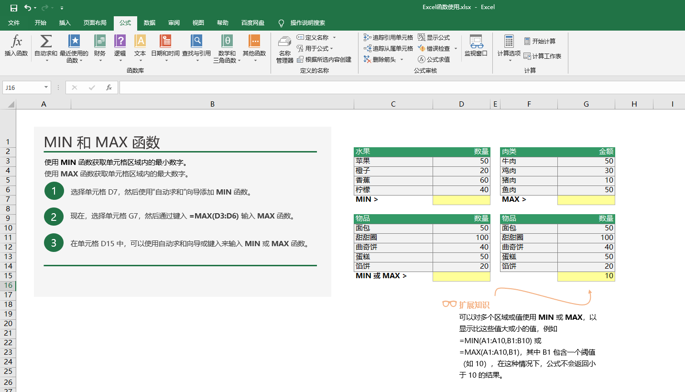Click Calculate Now (开始计算) button
The width and height of the screenshot is (685, 392).
[x=540, y=41]
